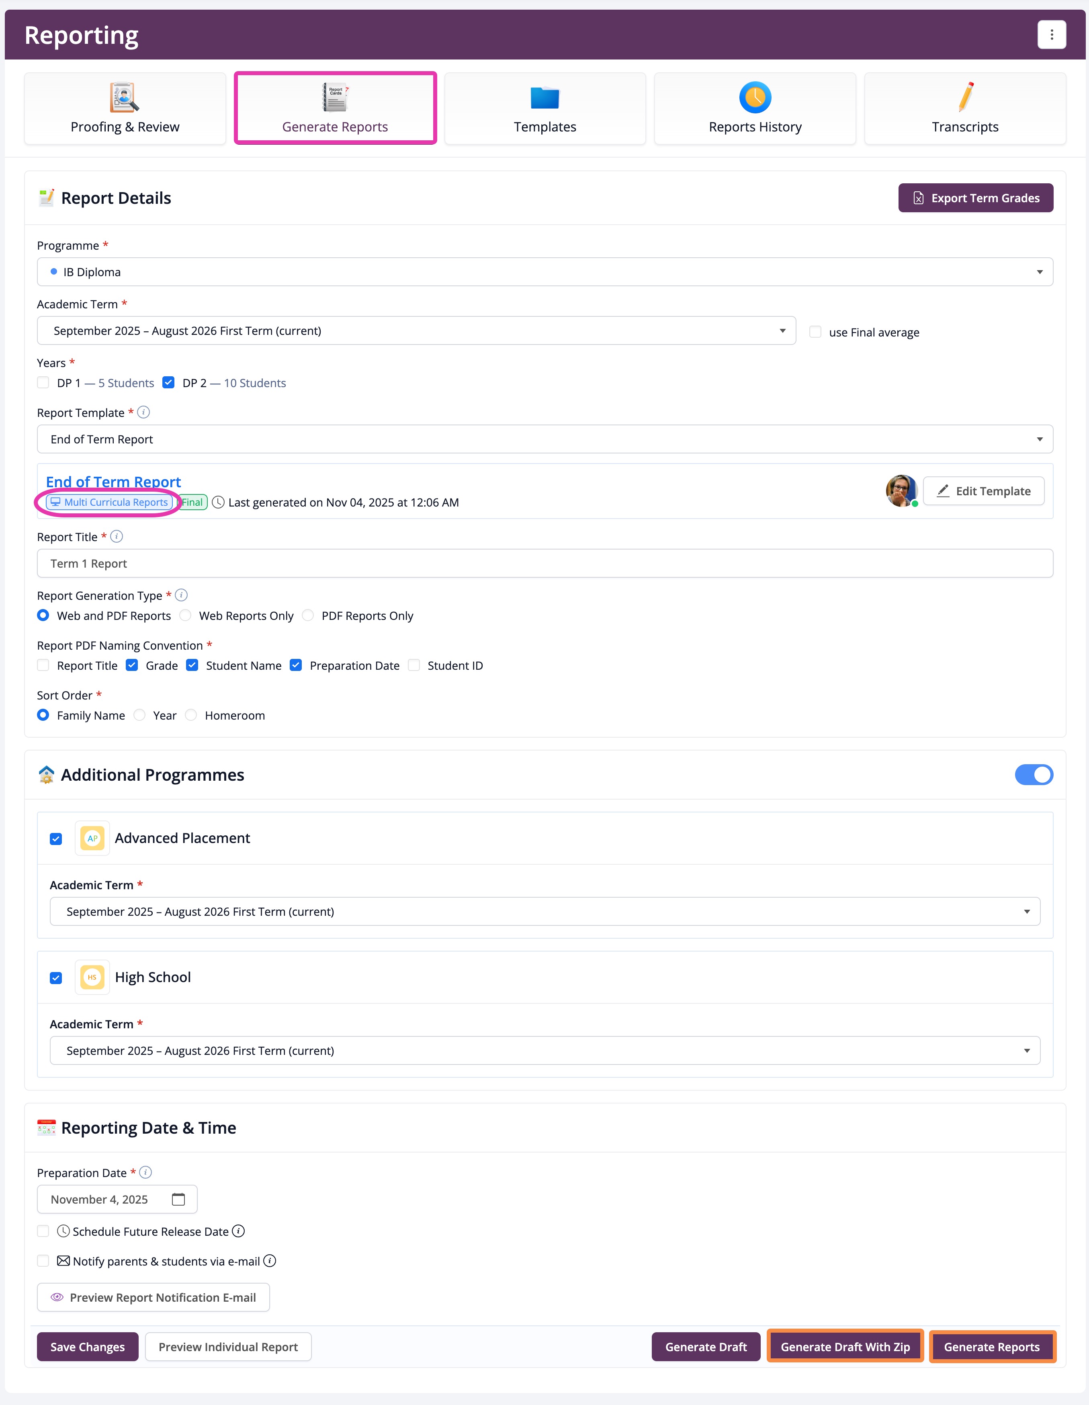Enable the use Final average checkbox

tap(815, 332)
